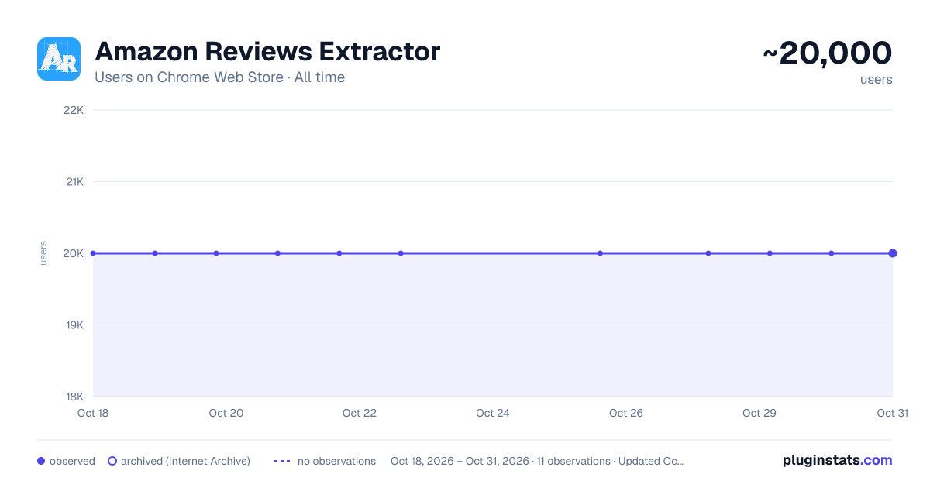Click the Oct 31 x-axis label

point(892,413)
